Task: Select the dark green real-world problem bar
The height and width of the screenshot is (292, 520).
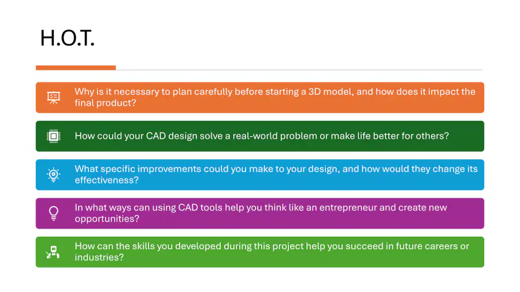Action: point(260,136)
